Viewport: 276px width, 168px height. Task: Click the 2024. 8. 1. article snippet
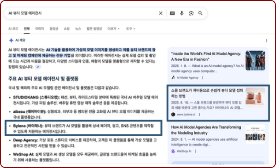[x=205, y=142]
